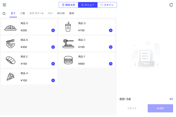Click the リセット button

[132, 108]
